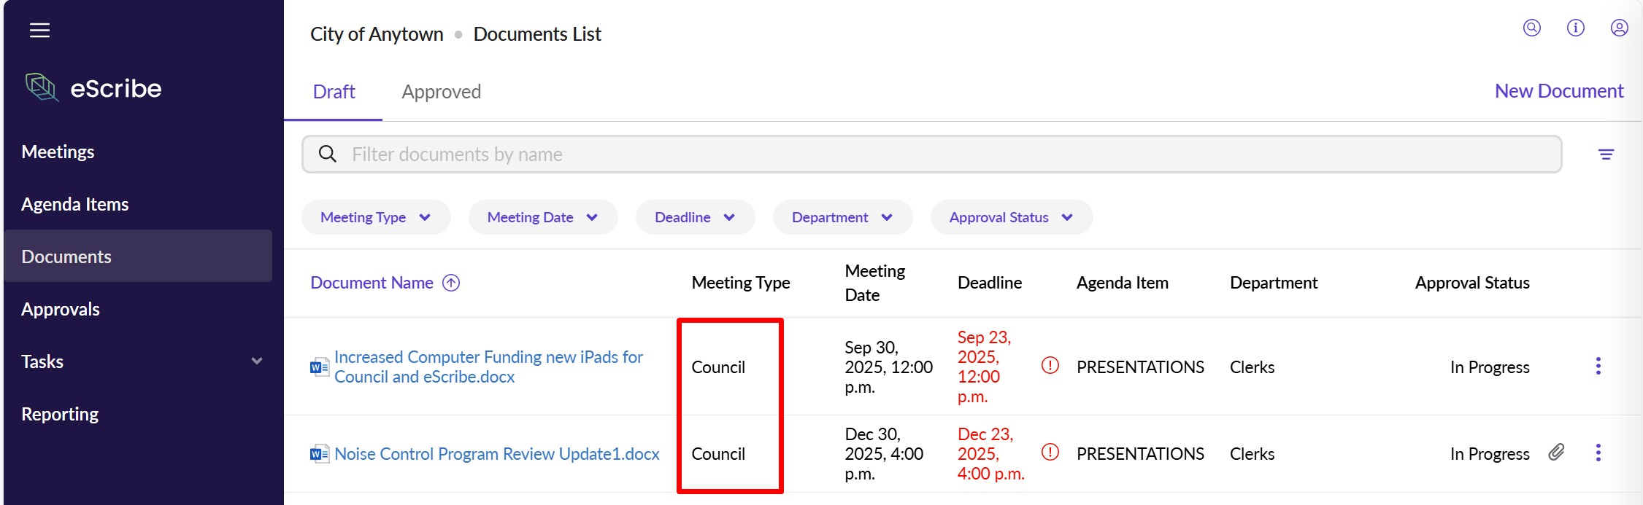Click the filter lines icon beside search

(x=1606, y=154)
